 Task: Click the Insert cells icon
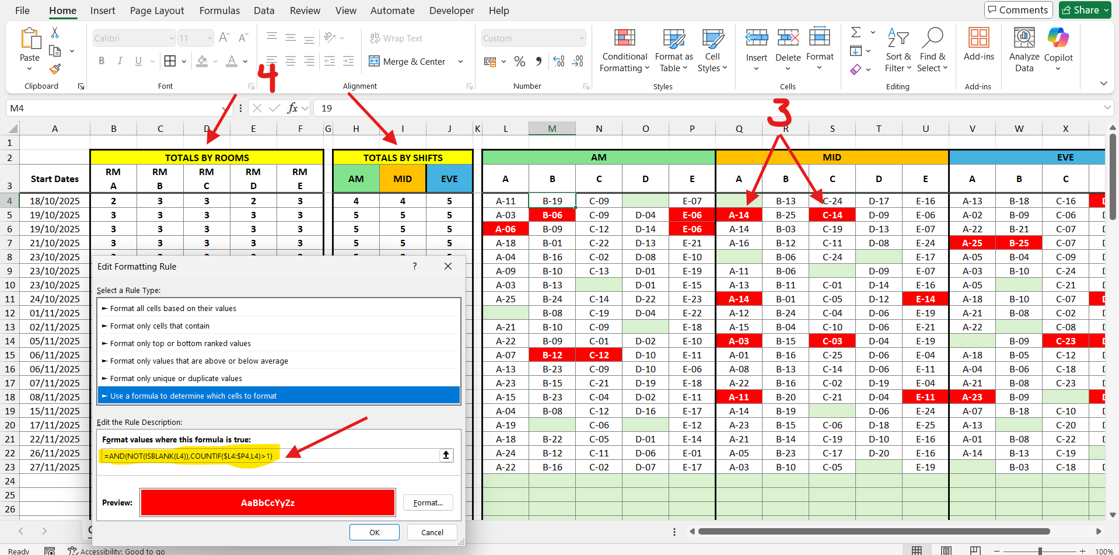[757, 39]
